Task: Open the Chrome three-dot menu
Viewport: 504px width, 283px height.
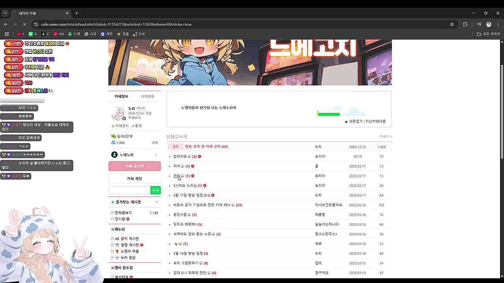Action: tap(498, 24)
